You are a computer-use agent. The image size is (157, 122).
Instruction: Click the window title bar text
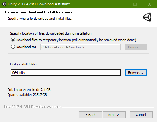pos(39,4)
